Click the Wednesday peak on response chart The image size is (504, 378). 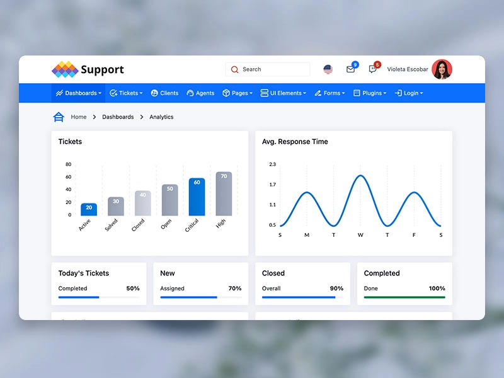(x=360, y=176)
